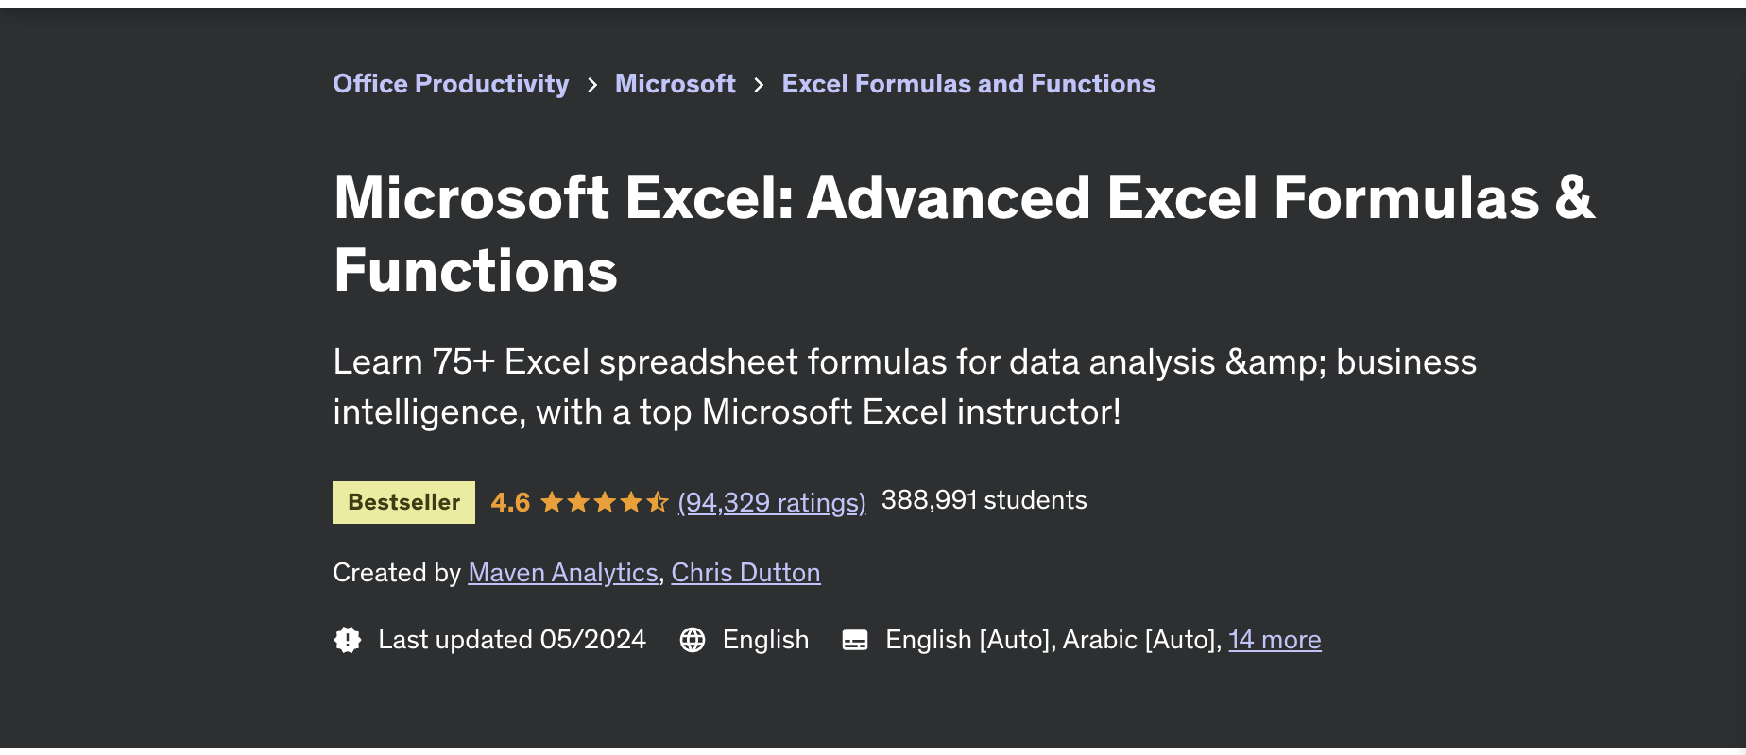Screen dimensions: 1746x755
Task: Click the Bestseller badge
Action: pos(403,501)
